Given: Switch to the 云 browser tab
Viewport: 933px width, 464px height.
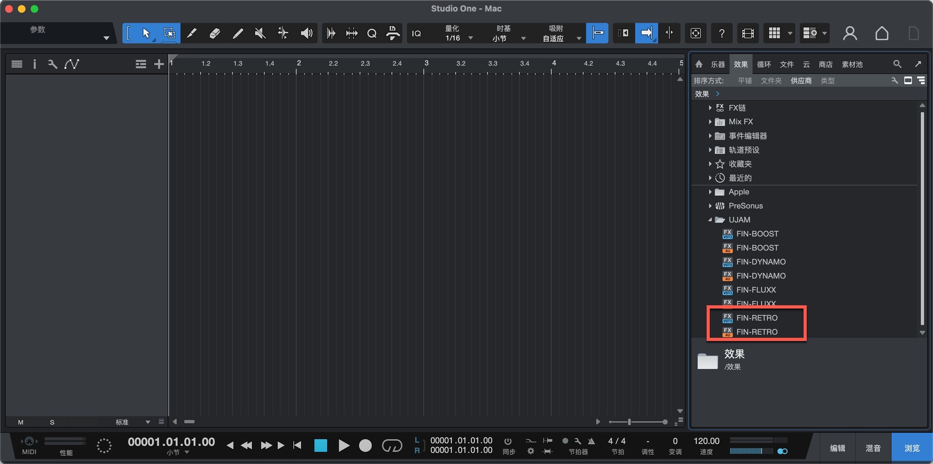Looking at the screenshot, I should click(806, 64).
